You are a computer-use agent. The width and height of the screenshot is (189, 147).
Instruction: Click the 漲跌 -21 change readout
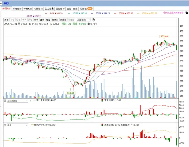pos(67,24)
